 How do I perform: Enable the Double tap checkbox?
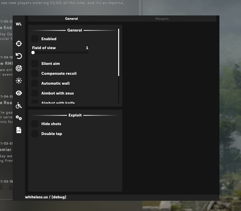(35, 134)
